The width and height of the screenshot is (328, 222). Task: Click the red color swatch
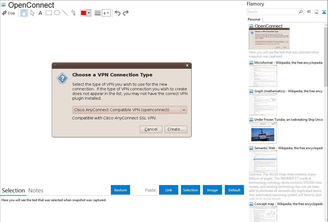click(x=84, y=13)
